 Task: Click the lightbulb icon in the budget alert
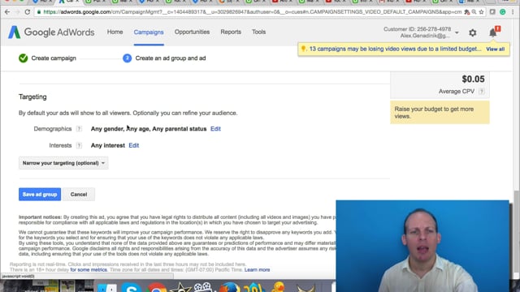point(303,49)
